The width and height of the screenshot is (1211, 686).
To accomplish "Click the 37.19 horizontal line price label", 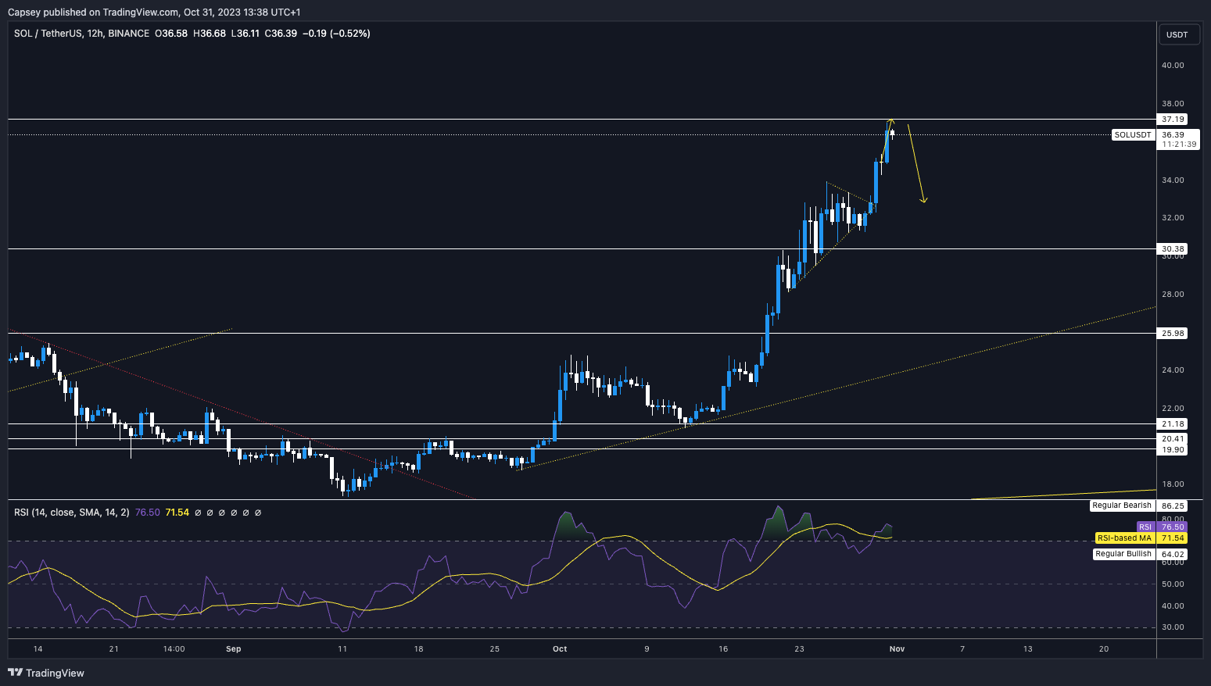I will pyautogui.click(x=1173, y=120).
